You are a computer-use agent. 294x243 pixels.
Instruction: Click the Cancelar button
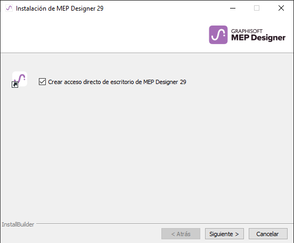pyautogui.click(x=268, y=233)
